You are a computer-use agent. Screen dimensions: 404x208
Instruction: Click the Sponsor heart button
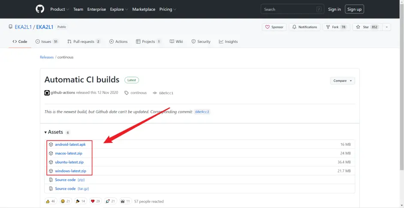[x=274, y=27]
